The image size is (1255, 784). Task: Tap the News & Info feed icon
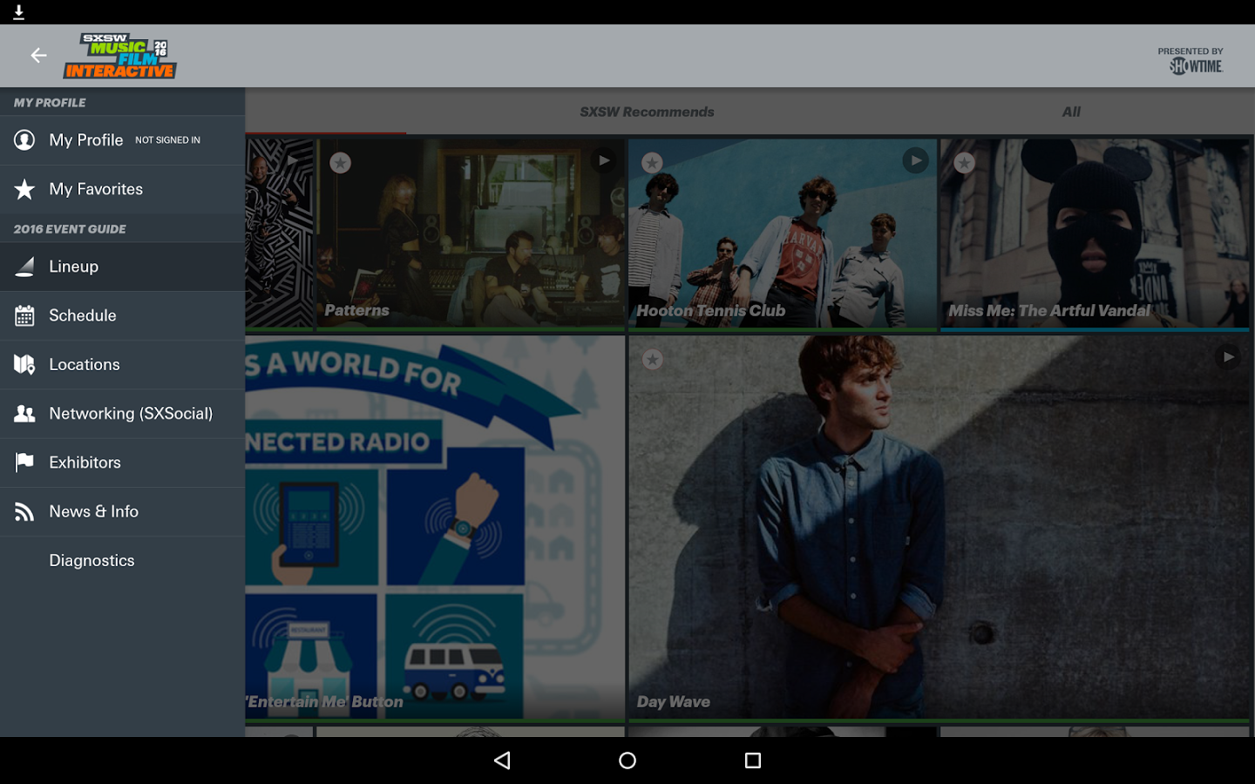24,511
